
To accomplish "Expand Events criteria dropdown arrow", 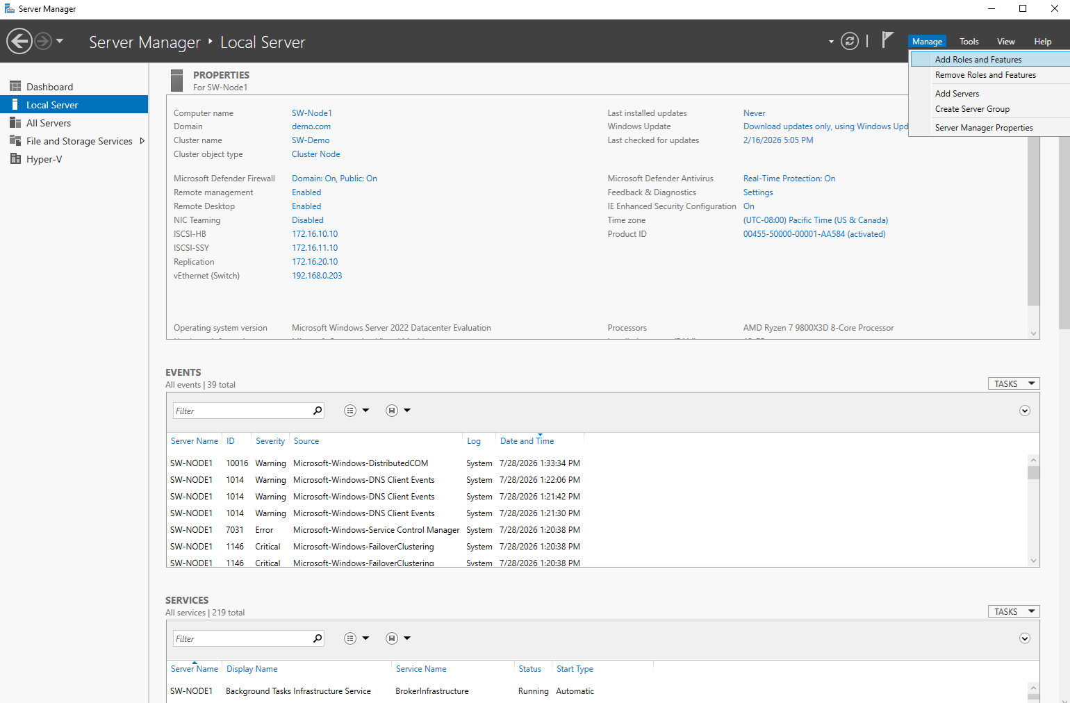I will coord(365,411).
